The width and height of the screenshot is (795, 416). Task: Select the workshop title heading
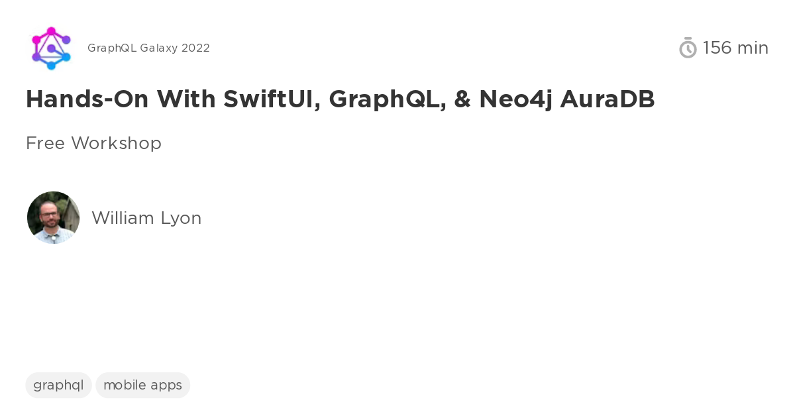pos(340,99)
